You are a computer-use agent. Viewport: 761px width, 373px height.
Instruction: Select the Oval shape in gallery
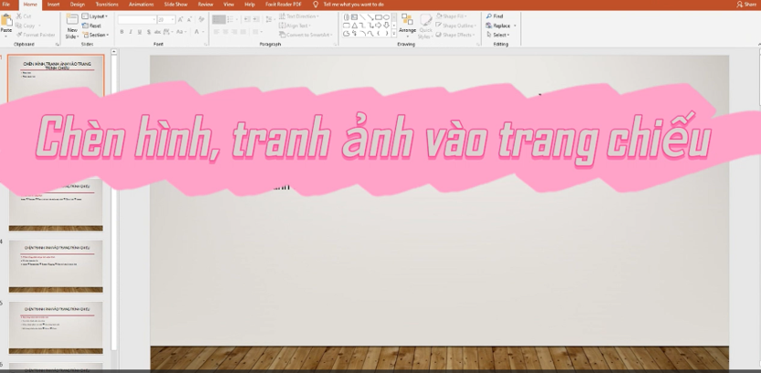point(386,17)
